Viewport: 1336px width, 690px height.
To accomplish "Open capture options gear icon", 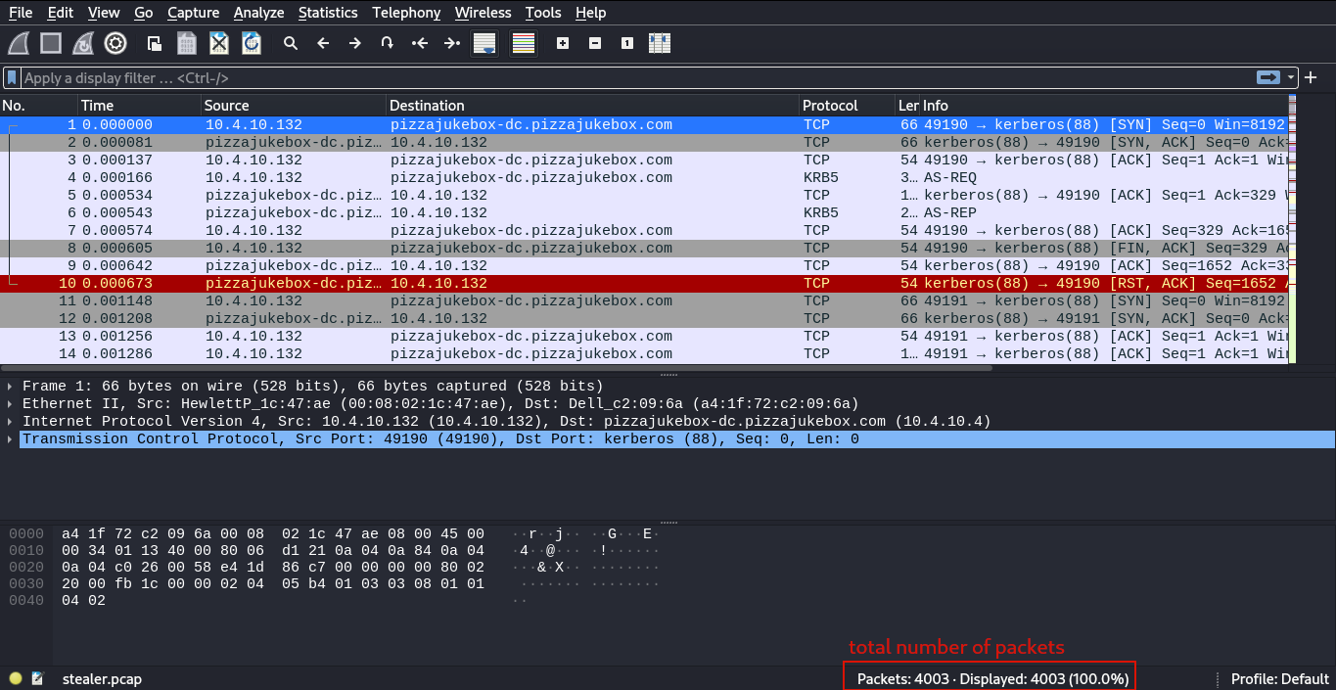I will coord(115,43).
